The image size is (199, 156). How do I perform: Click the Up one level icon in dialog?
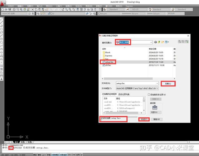tap(159, 42)
